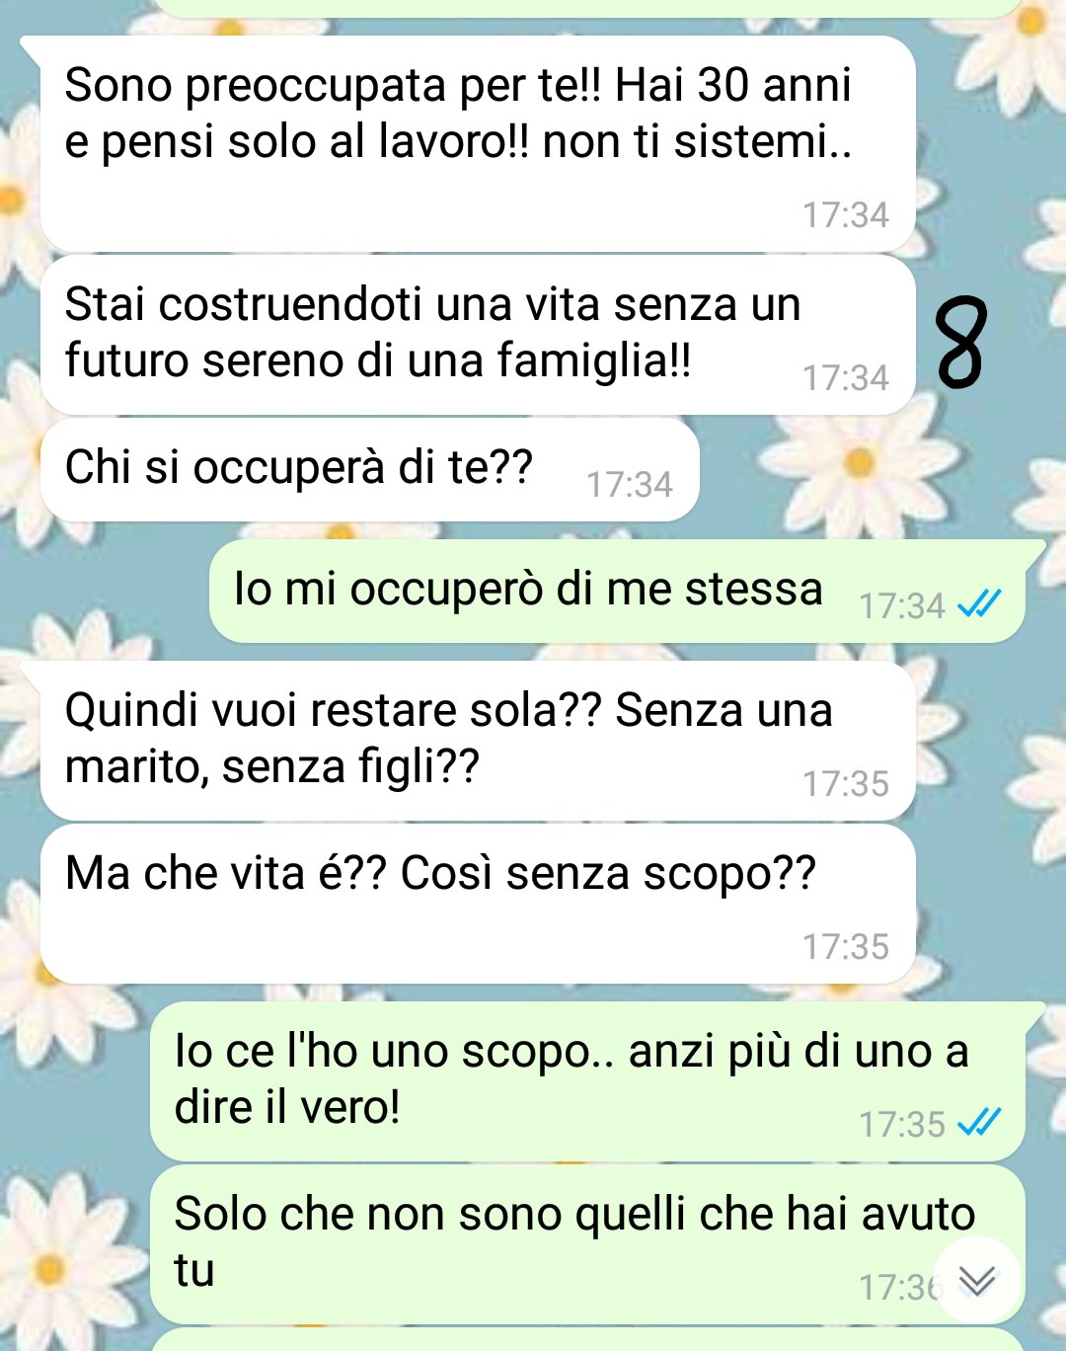This screenshot has width=1066, height=1351.
Task: Select the reply 'Io ce l'ho uno scopo..'
Action: pos(587,1081)
